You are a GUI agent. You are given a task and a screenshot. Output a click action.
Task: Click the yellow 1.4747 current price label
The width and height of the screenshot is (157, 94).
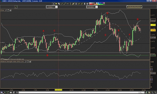point(153,30)
